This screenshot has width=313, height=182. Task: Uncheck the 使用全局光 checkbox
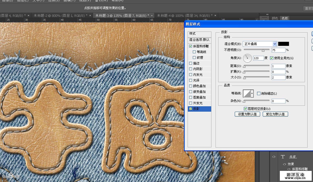pyautogui.click(x=272, y=58)
